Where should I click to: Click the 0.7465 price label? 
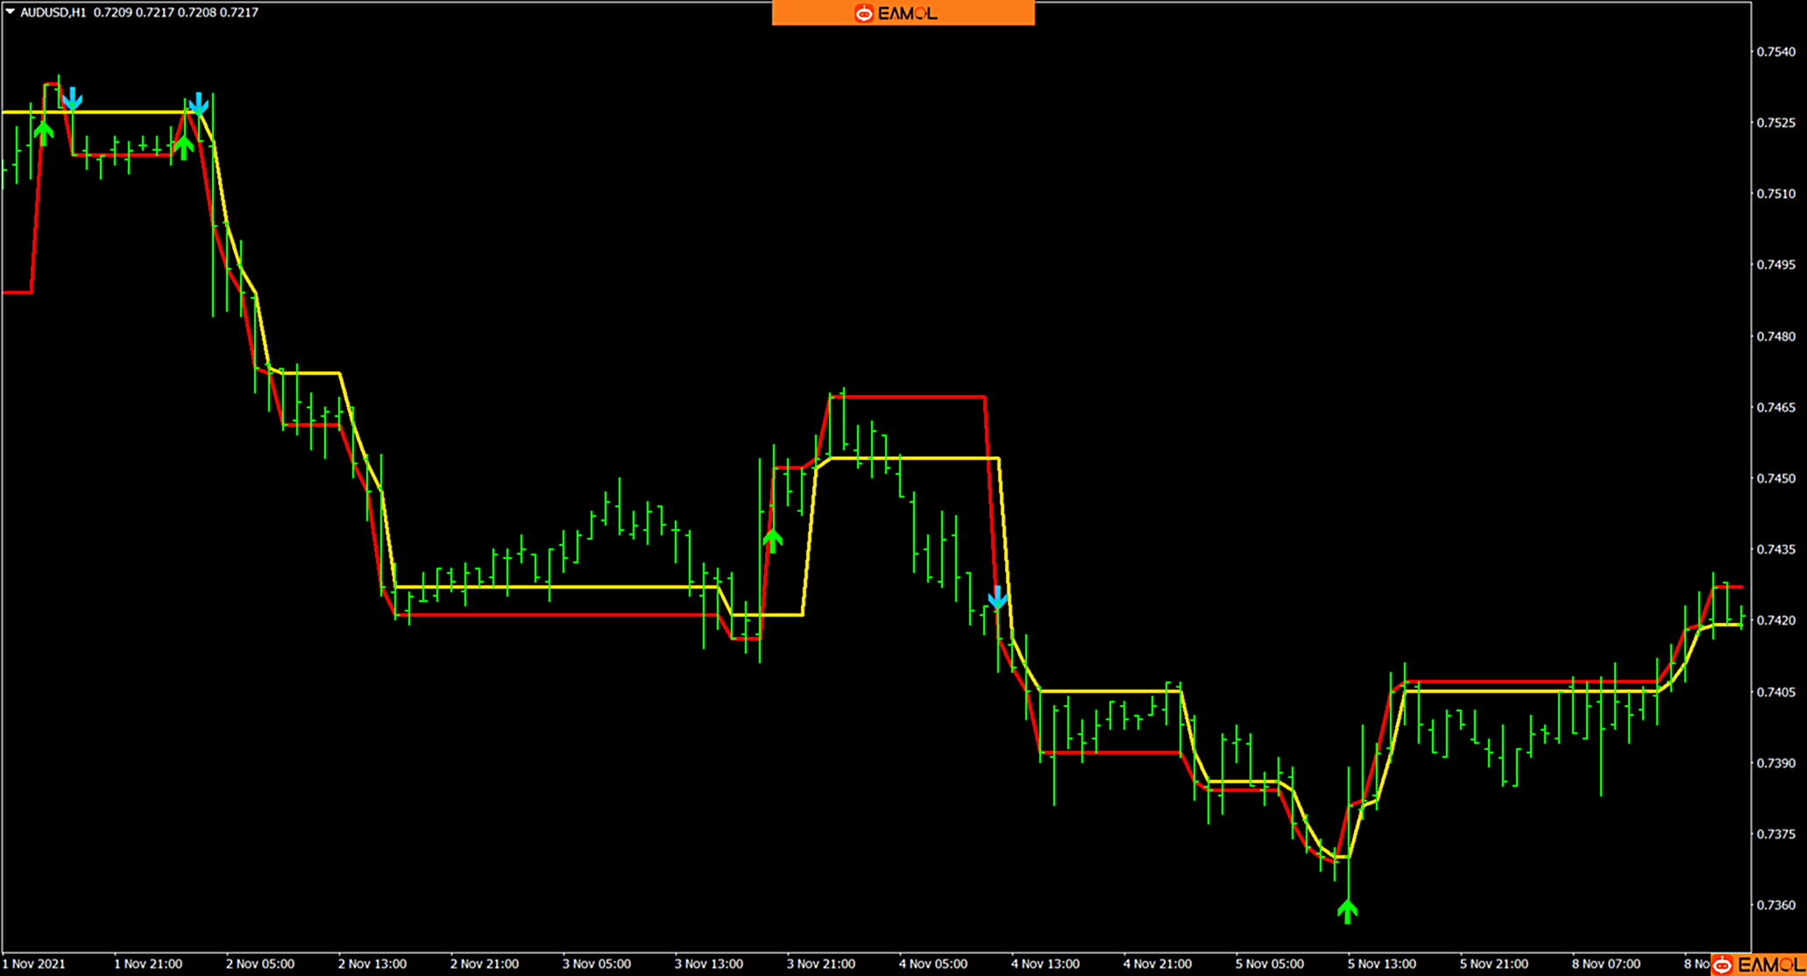tap(1775, 407)
